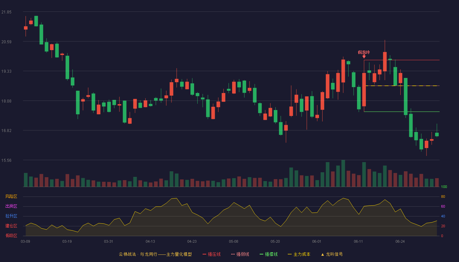Click the first volume bar at 03-09
The width and height of the screenshot is (459, 262).
click(x=26, y=180)
